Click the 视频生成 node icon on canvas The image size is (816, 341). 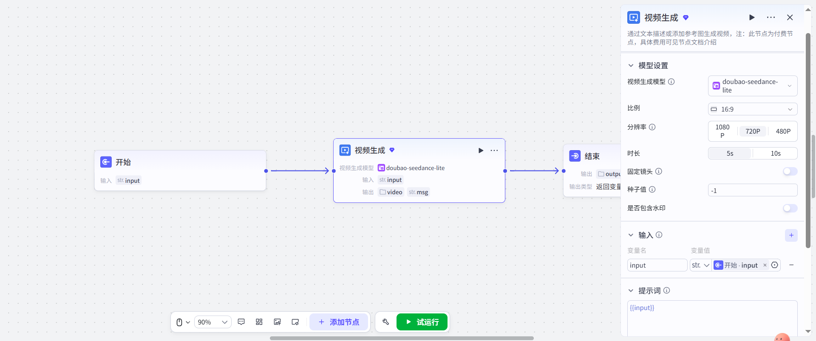(345, 150)
